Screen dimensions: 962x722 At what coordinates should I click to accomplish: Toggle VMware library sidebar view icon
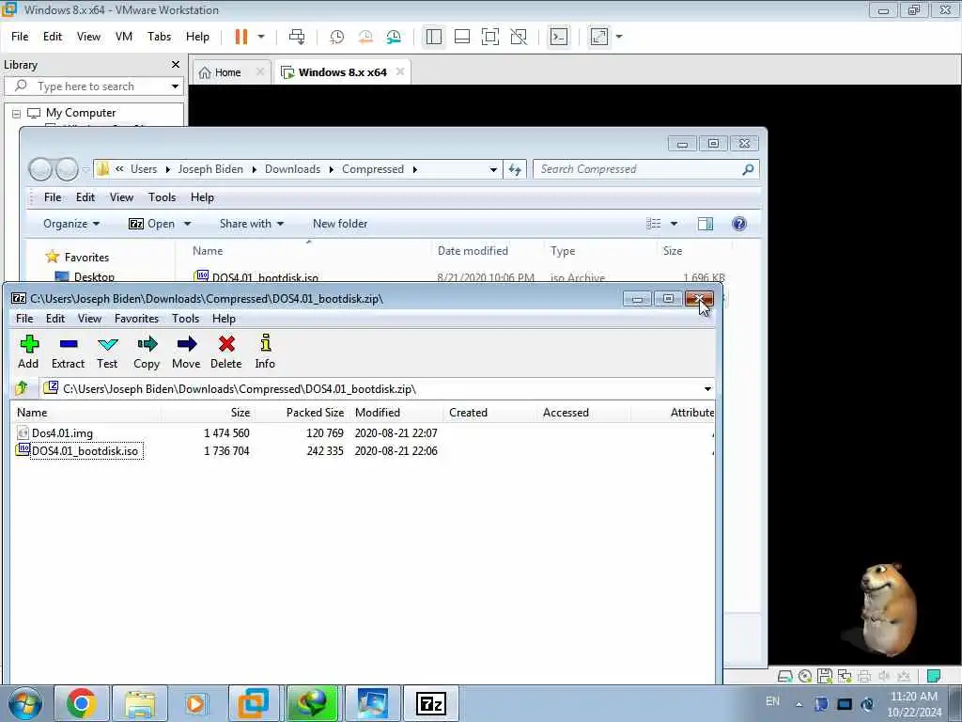(434, 37)
